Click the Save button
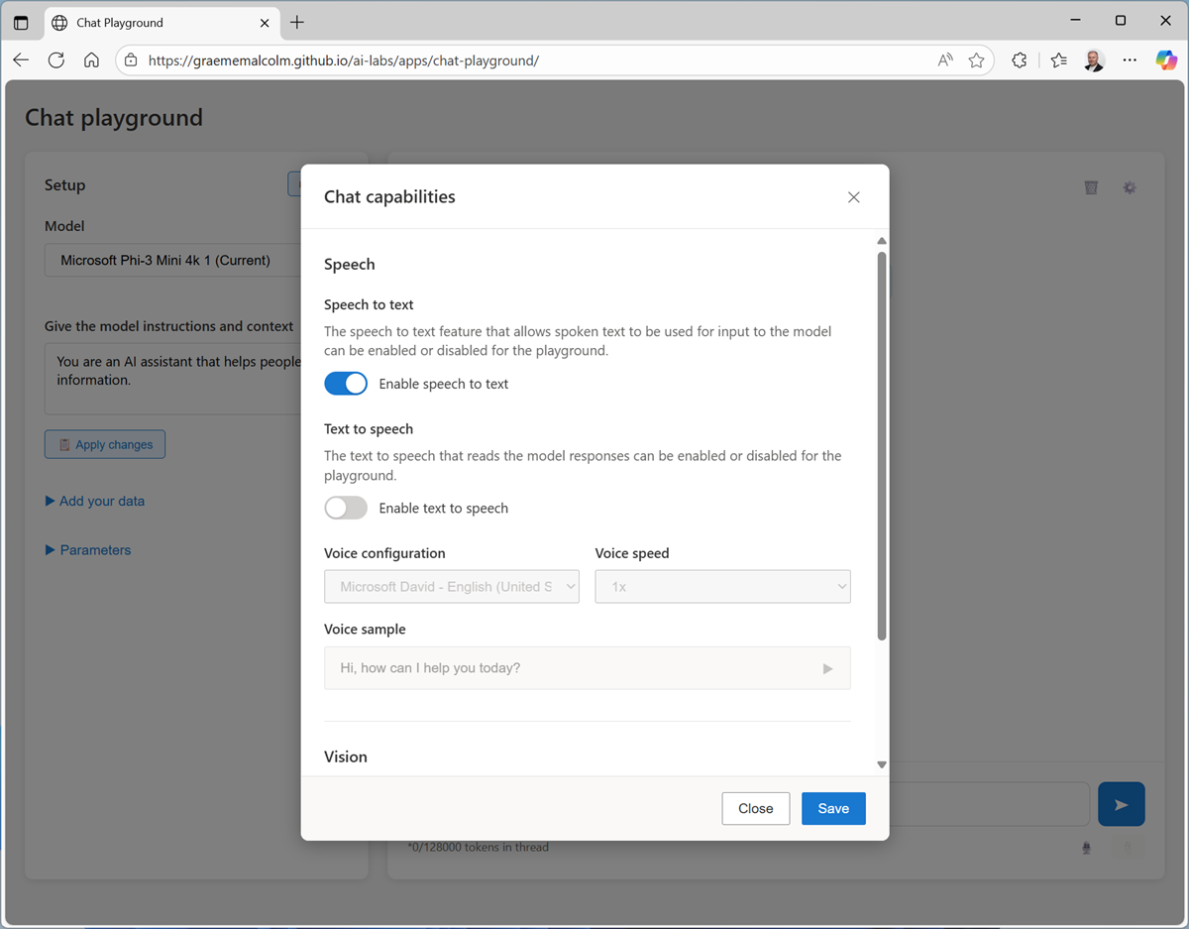The width and height of the screenshot is (1189, 929). [832, 808]
